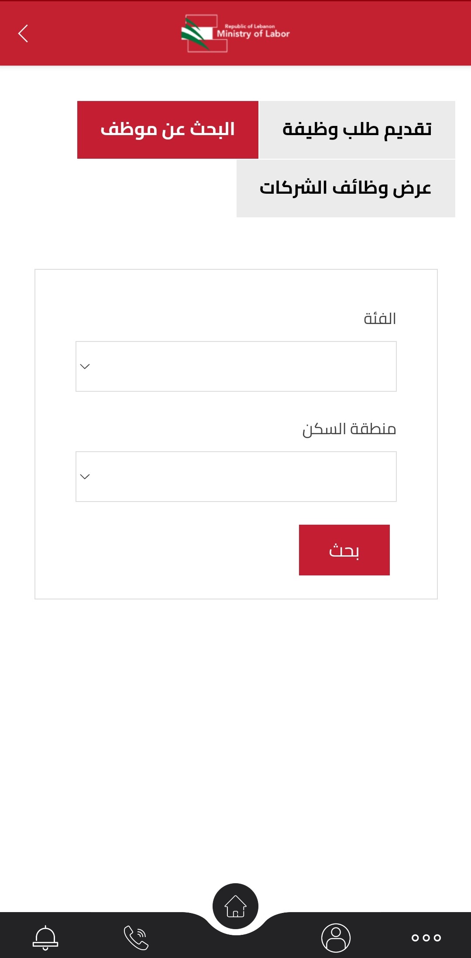Expand the chevron arrow in منطقة السكن box
Image resolution: width=471 pixels, height=958 pixels.
click(85, 477)
